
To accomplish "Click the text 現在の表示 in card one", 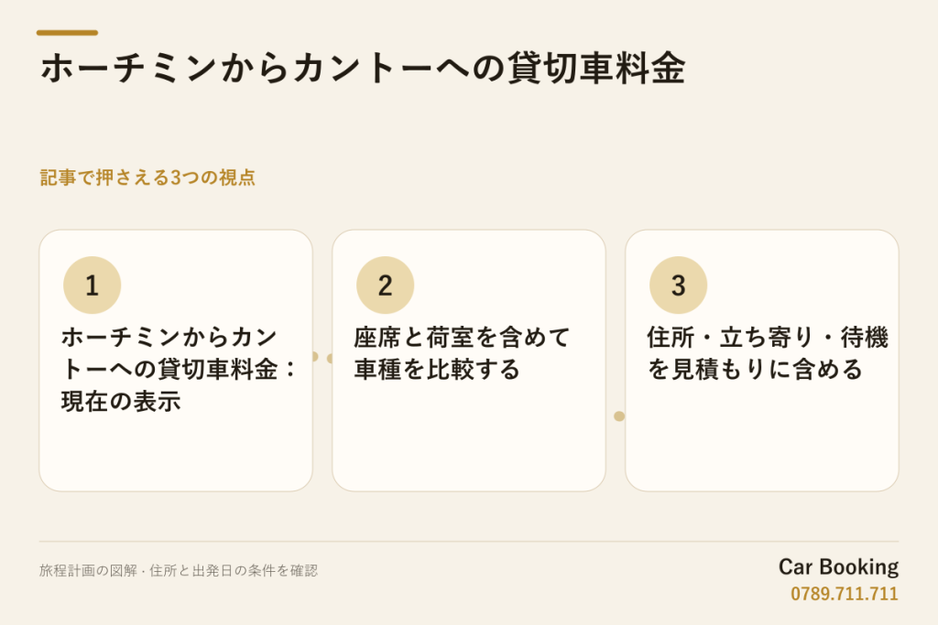I will pos(121,402).
